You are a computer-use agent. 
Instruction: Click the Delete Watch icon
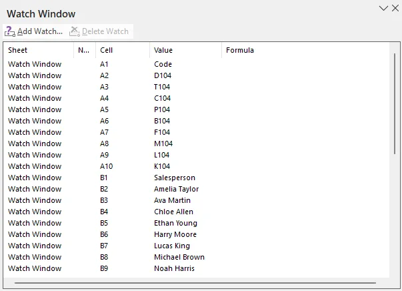[75, 31]
